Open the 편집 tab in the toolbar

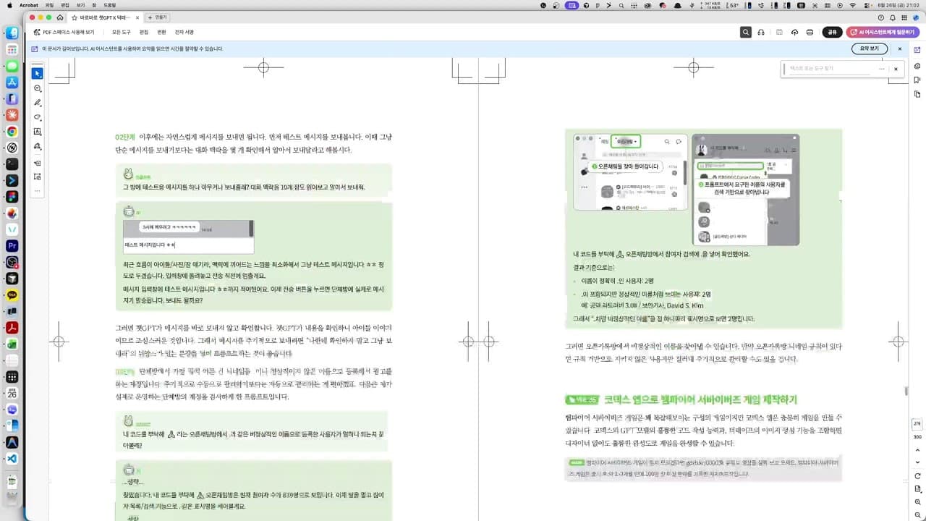tap(144, 32)
